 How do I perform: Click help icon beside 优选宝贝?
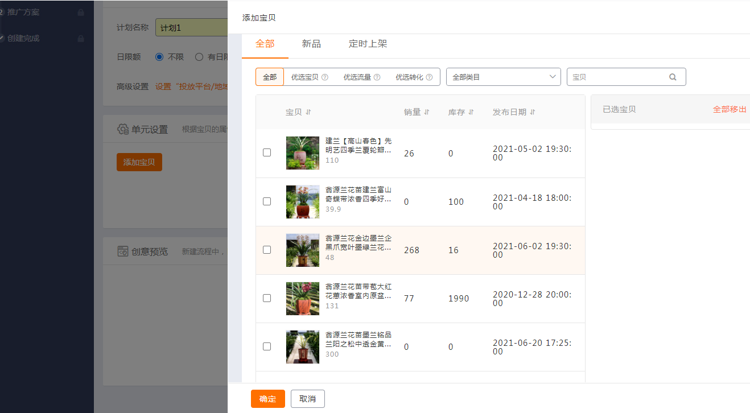pyautogui.click(x=325, y=77)
